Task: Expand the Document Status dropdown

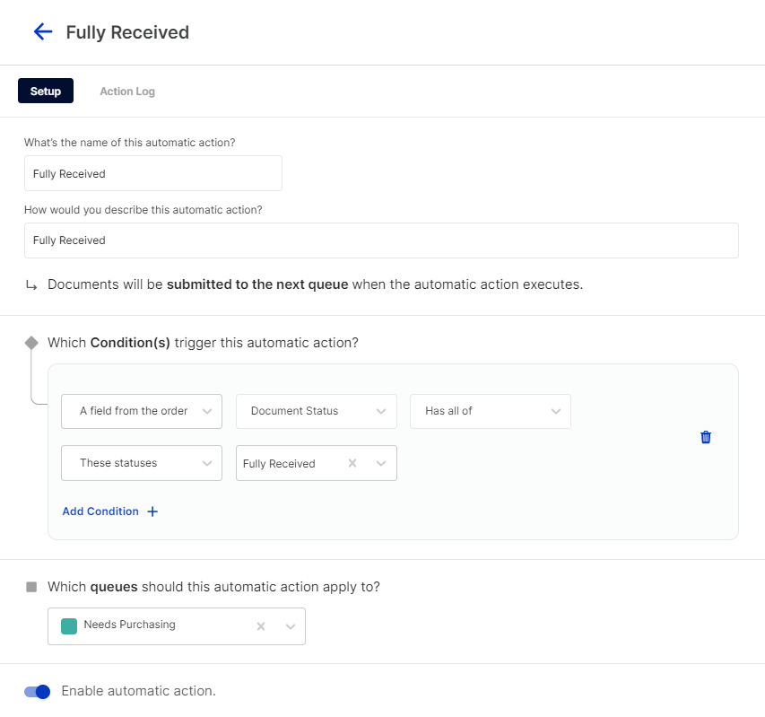Action: point(316,411)
